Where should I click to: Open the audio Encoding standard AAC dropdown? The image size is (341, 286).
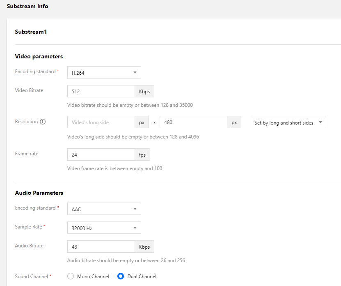click(104, 209)
